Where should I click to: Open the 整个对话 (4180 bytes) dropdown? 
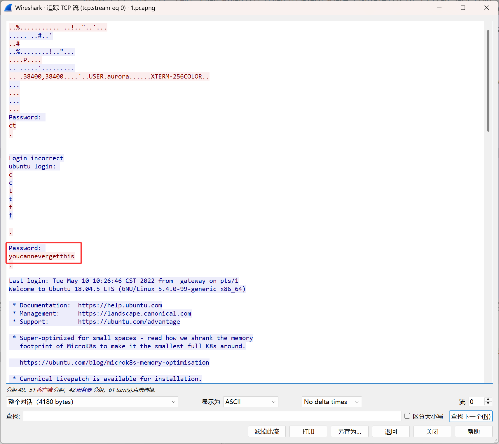92,402
